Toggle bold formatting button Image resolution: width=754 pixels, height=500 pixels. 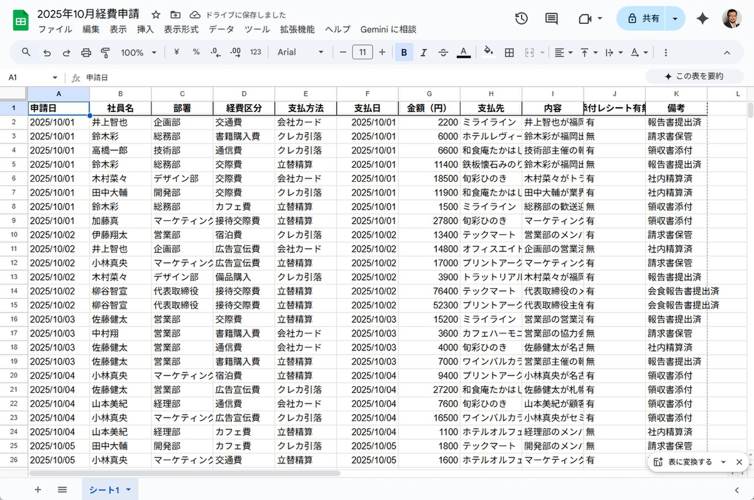[x=404, y=52]
